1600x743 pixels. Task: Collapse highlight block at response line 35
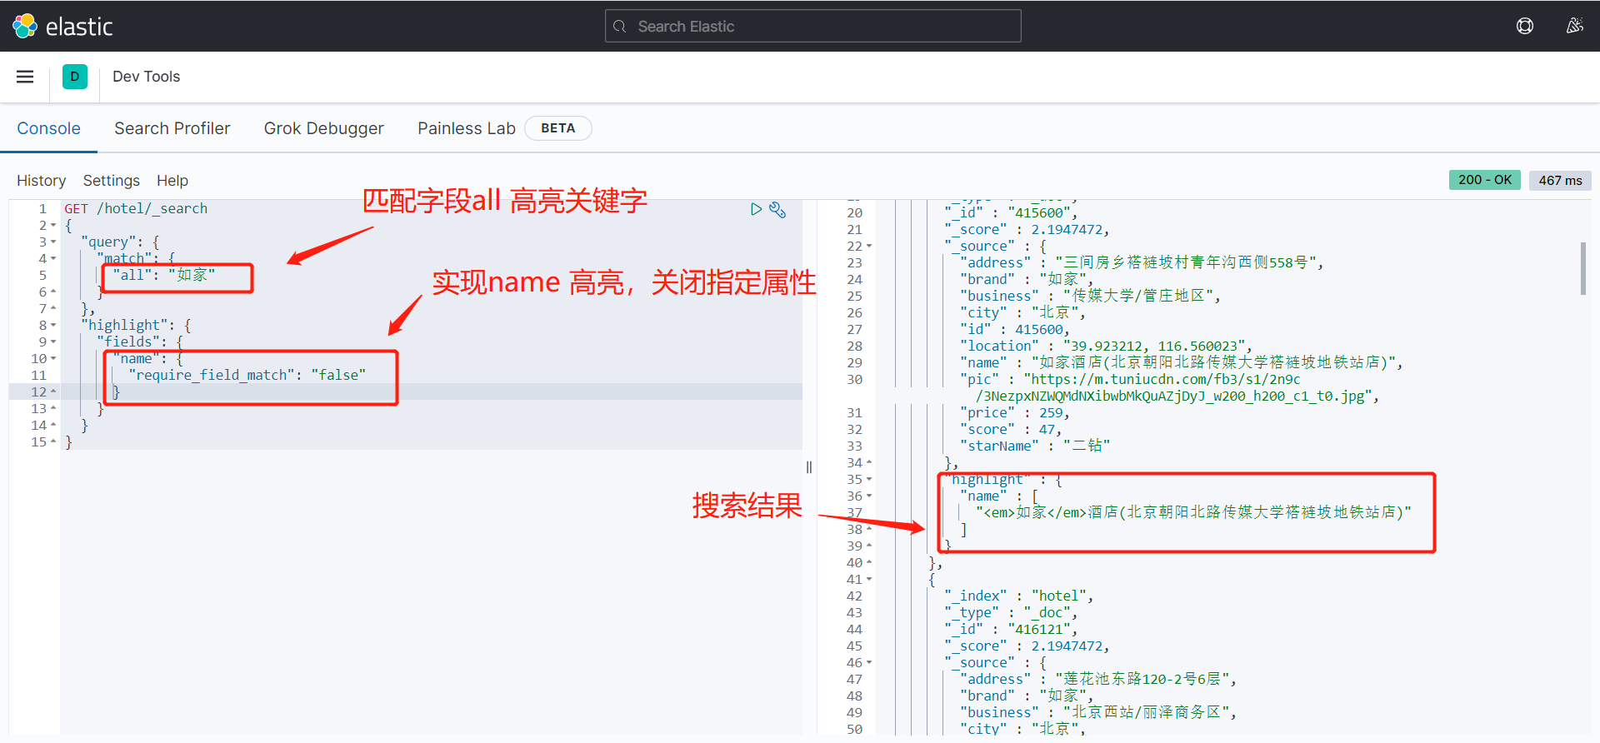click(869, 480)
